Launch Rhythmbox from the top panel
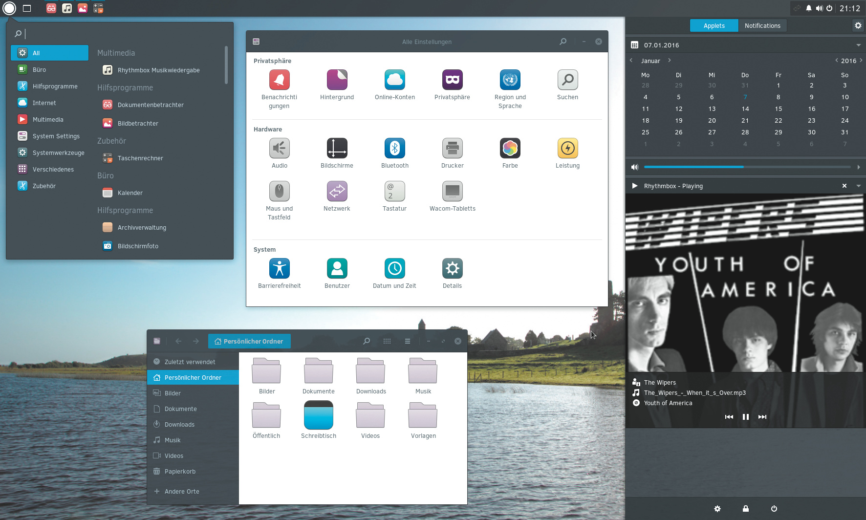This screenshot has width=866, height=520. 67,8
